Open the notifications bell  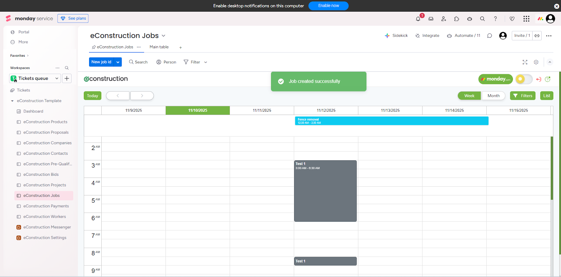pyautogui.click(x=418, y=19)
